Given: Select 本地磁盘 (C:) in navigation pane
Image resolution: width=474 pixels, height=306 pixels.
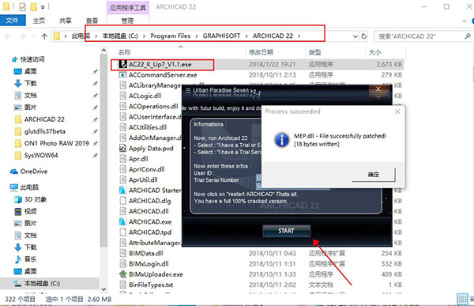Looking at the screenshot, I should 43,284.
